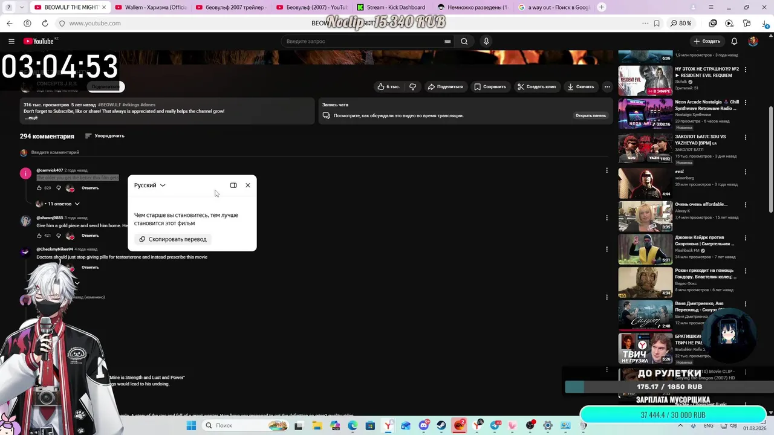774x435 pixels.
Task: Click the page vertical scrollbar
Action: pos(770,161)
